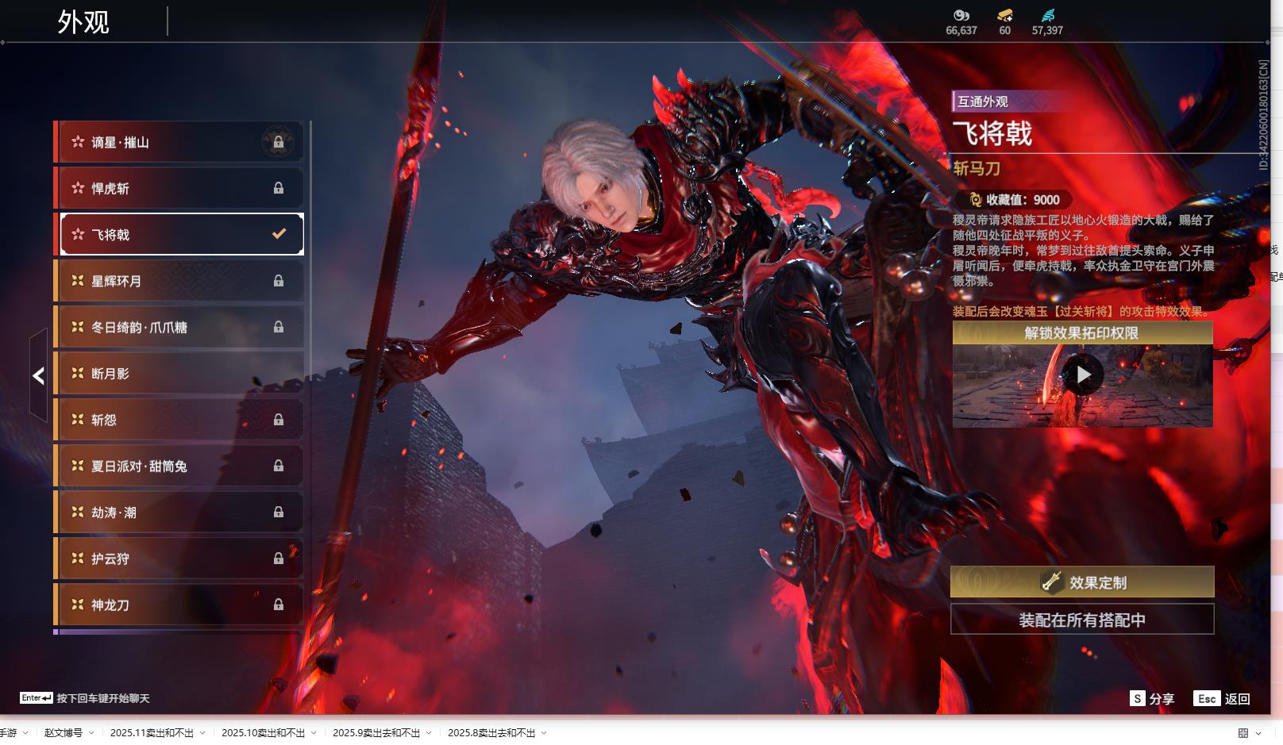The image size is (1283, 745).
Task: Click the grid view icon in bottom bar
Action: [x=1243, y=733]
